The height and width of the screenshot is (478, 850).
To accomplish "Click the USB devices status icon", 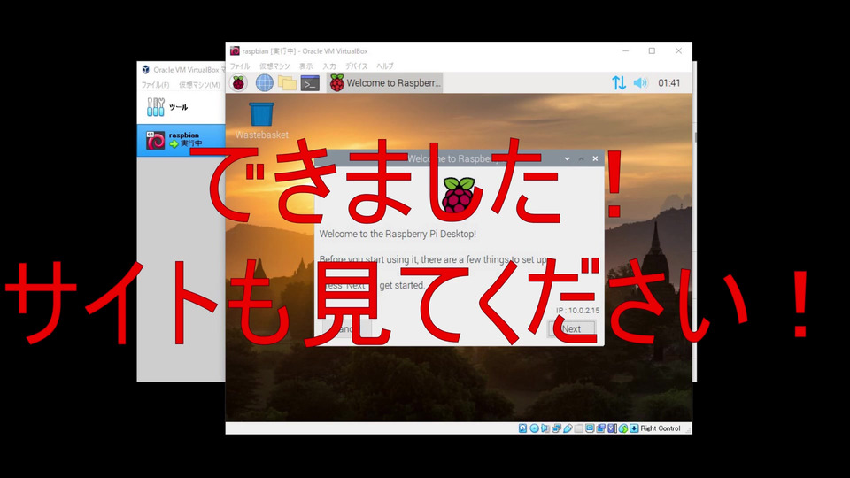I will [568, 428].
